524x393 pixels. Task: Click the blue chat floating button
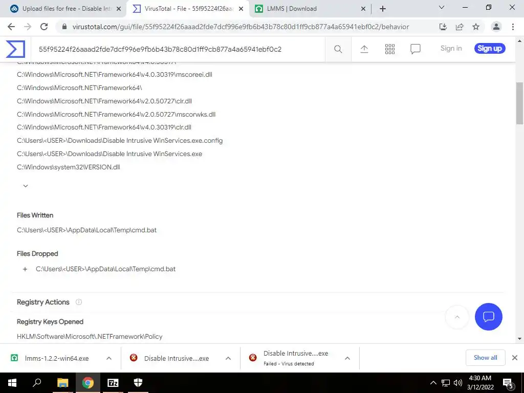(488, 316)
